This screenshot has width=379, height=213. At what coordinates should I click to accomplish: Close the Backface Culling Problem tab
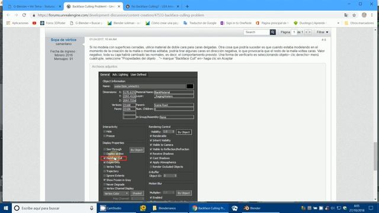tap(119, 7)
